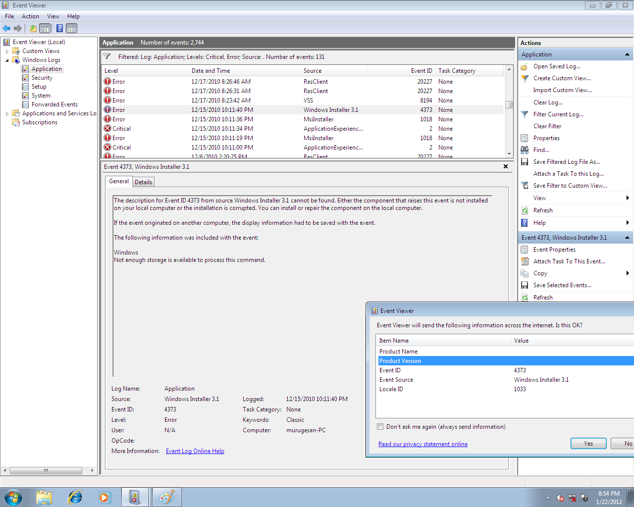Click the back navigation arrow in the toolbar

click(x=6, y=28)
